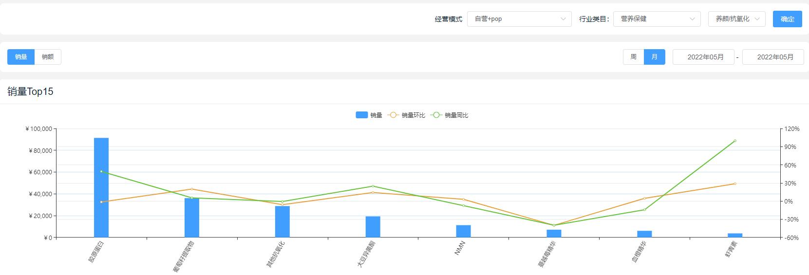The width and height of the screenshot is (809, 275).
Task: Click the 其他抗氧化 sales bar
Action: point(282,221)
